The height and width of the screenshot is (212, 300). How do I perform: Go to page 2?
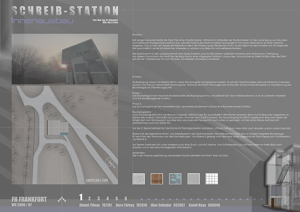point(89,198)
